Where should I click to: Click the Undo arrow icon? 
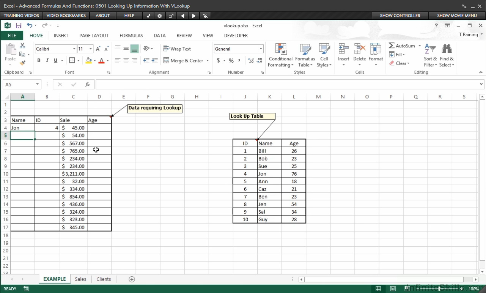30,25
